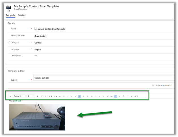The image size is (178, 137).
Task: Click the increase indent icon
Action: pyautogui.click(x=71, y=96)
